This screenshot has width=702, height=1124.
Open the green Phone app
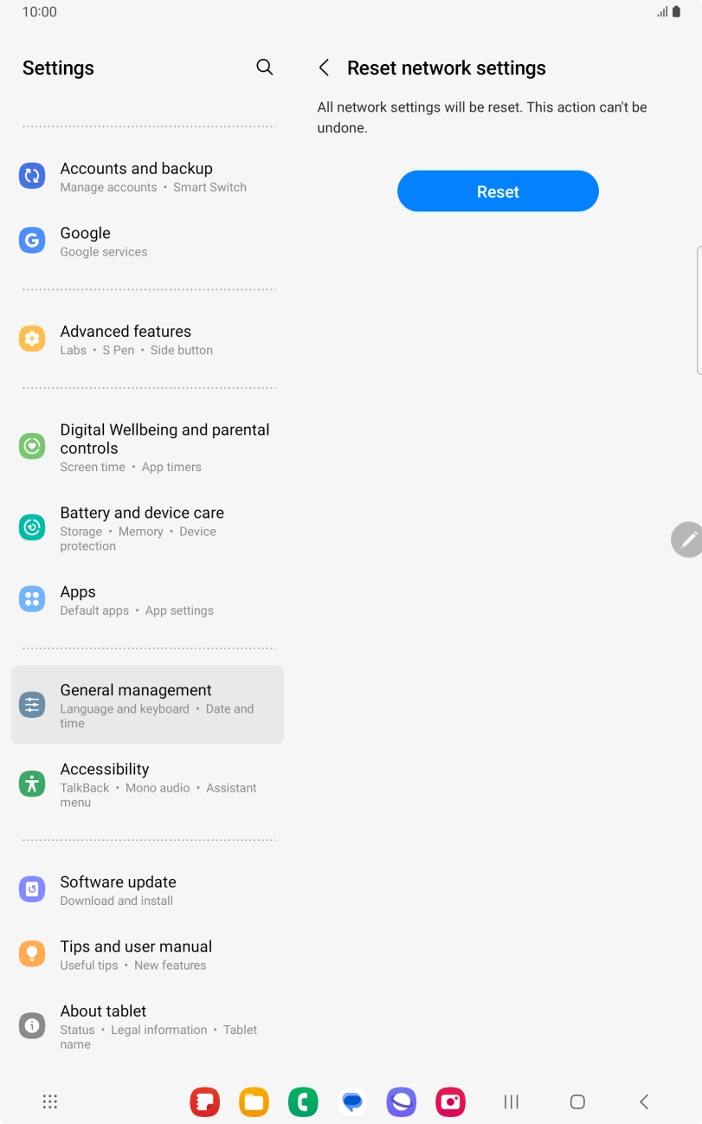303,1101
